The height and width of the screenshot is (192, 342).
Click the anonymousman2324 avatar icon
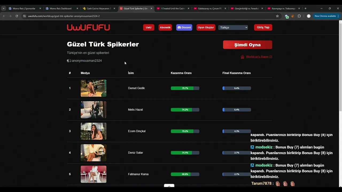point(69,61)
